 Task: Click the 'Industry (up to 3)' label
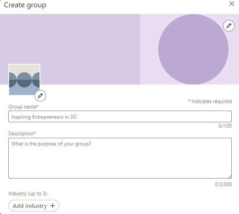click(28, 193)
